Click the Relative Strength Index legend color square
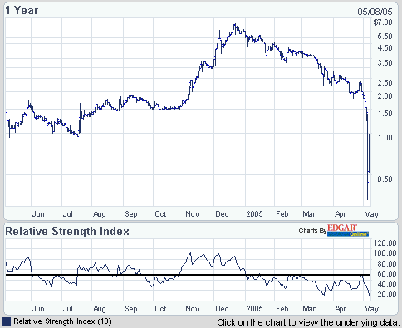 [7, 321]
